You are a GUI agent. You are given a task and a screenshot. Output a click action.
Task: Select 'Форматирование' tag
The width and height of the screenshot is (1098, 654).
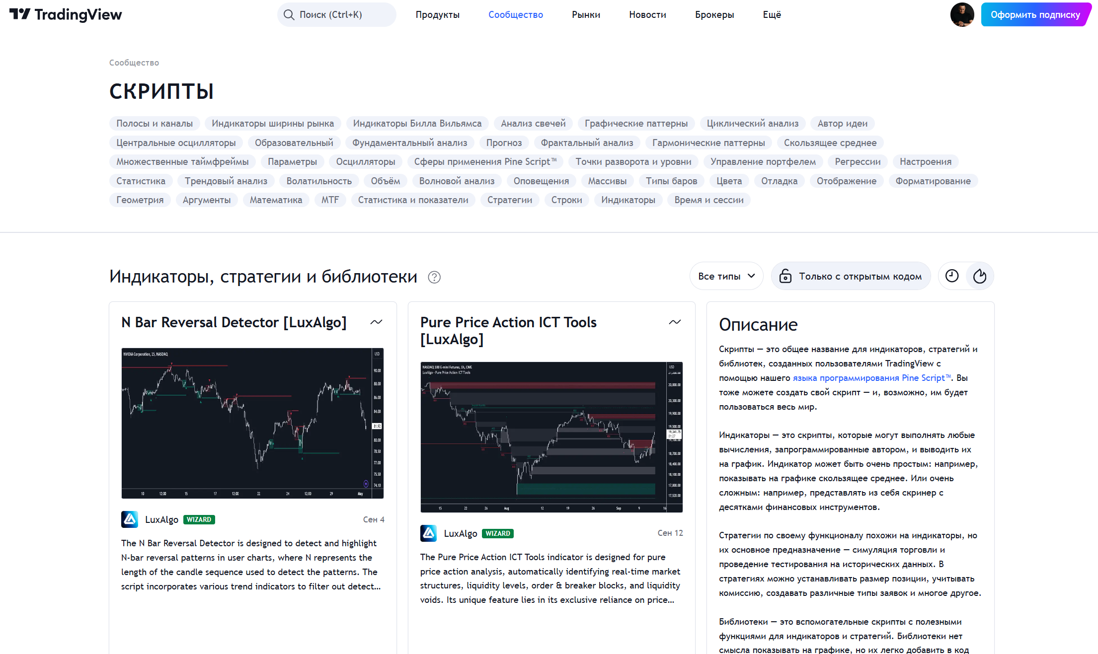[x=933, y=181]
